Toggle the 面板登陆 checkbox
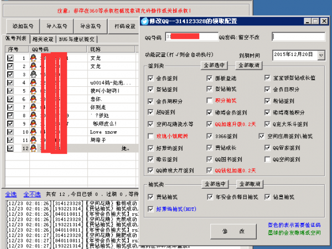Viewport: 332px width, 249px height. pyautogui.click(x=209, y=78)
